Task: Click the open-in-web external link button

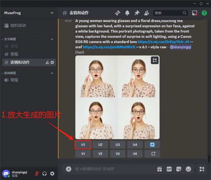Action: [152, 154]
